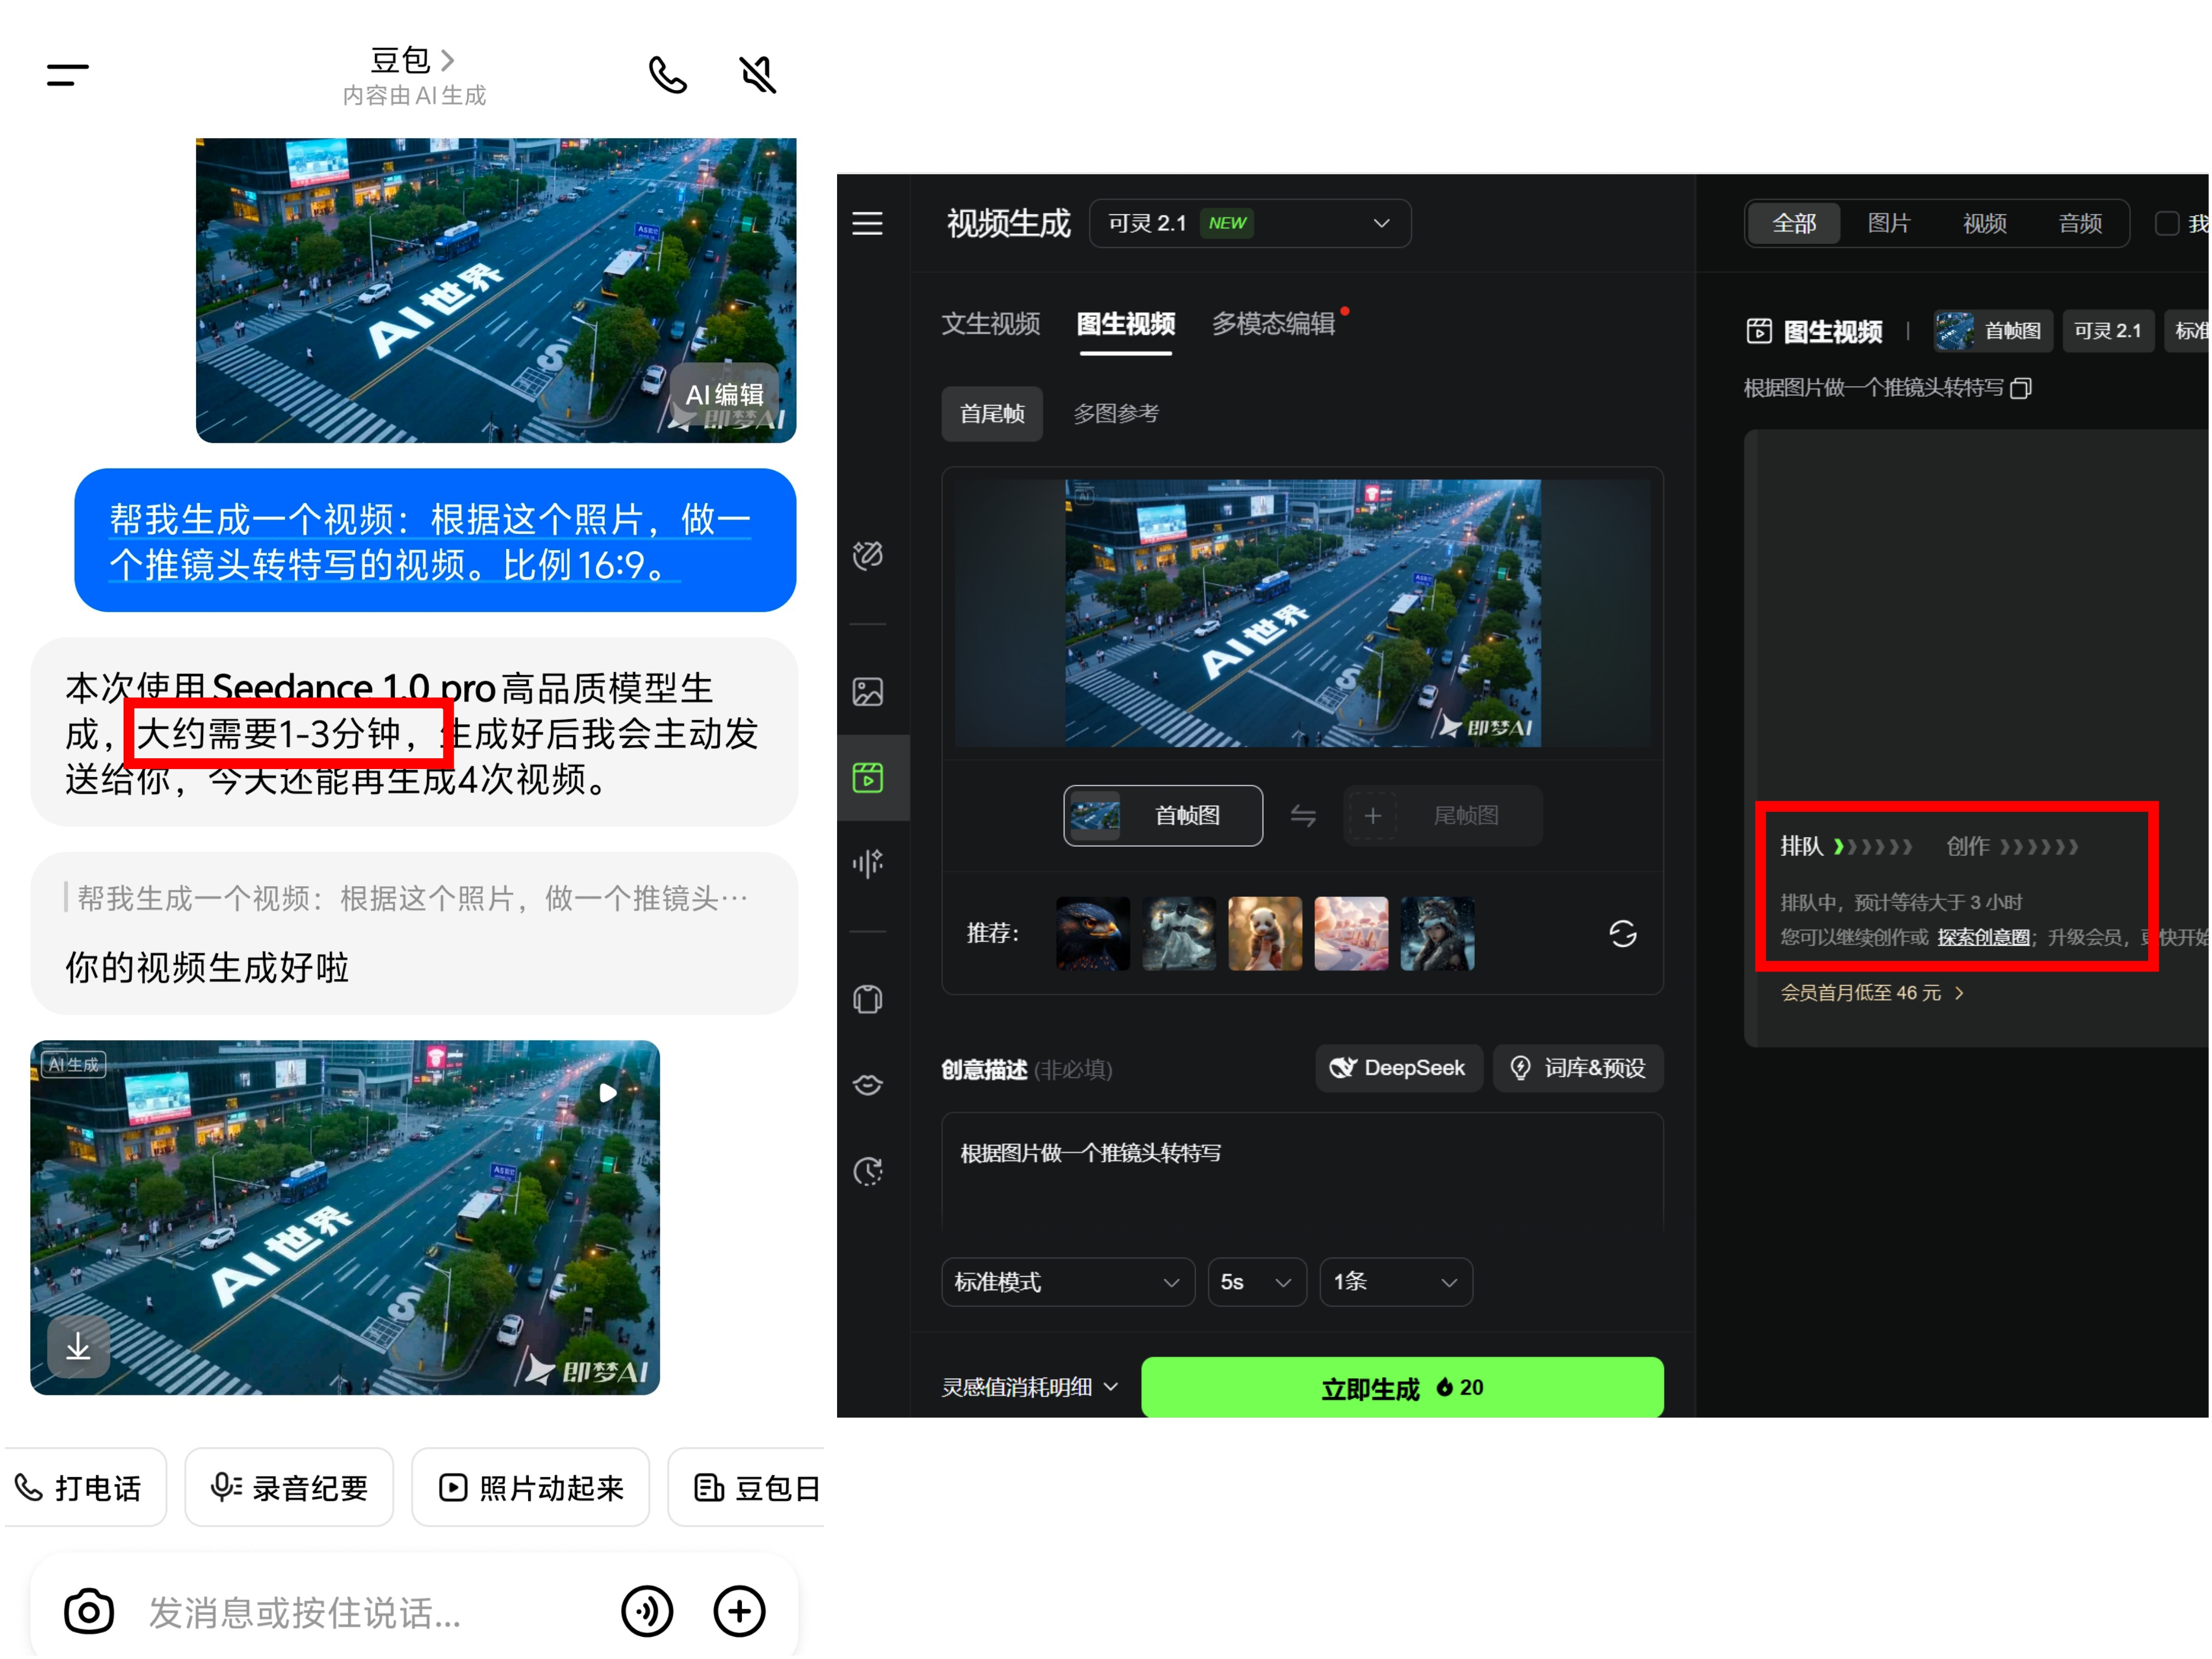
Task: Tap the voice input icon
Action: coord(647,1611)
